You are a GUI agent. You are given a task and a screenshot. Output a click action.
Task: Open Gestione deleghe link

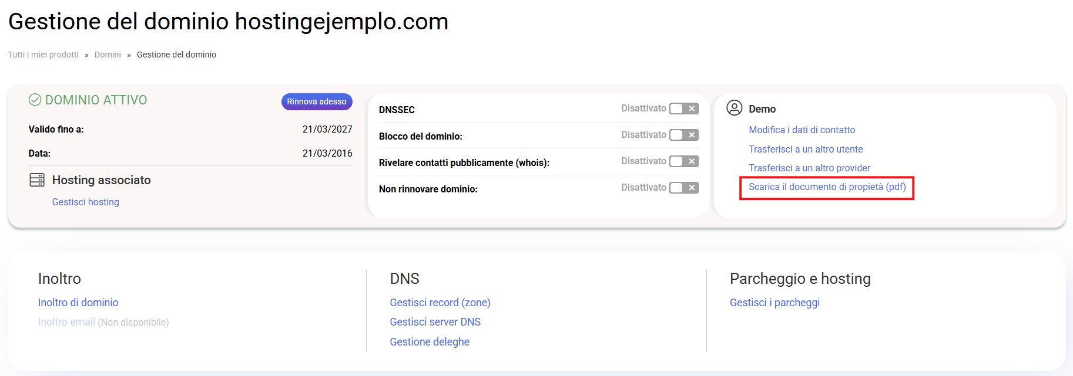tap(430, 342)
